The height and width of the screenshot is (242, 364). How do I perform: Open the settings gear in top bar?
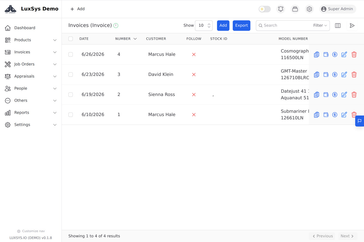tap(309, 9)
